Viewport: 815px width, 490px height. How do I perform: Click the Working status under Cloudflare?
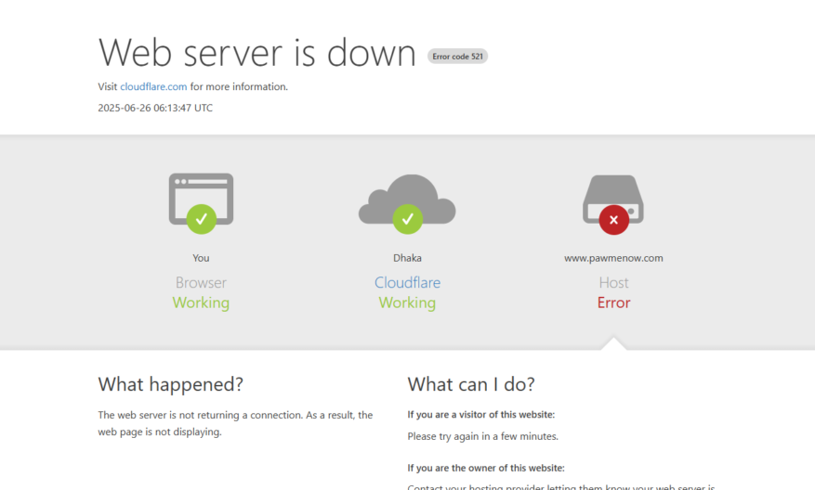407,303
